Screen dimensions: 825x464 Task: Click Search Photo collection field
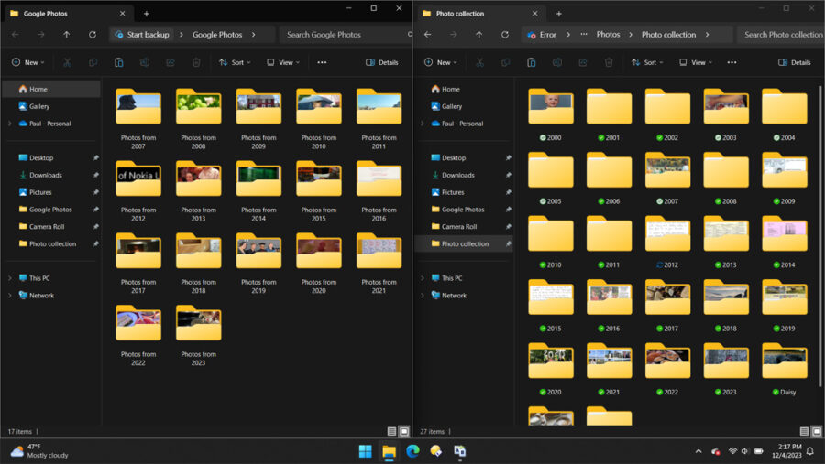(781, 35)
